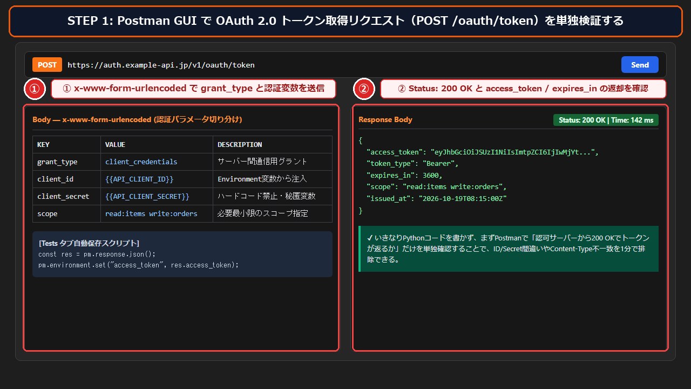Click the Environment変数から注入 description
This screenshot has width=691, height=389.
[x=262, y=179]
